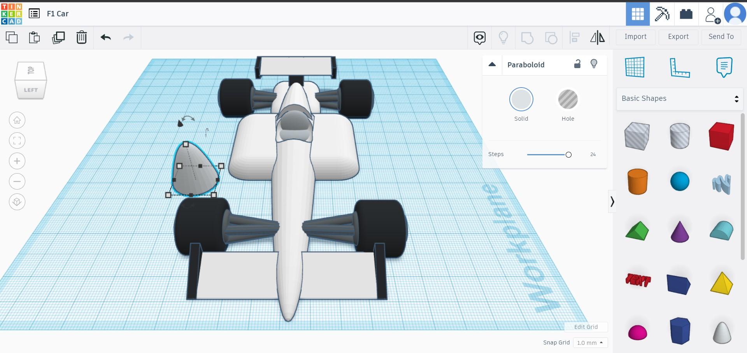Image resolution: width=747 pixels, height=353 pixels.
Task: Open the Bricks mode
Action: 686,14
